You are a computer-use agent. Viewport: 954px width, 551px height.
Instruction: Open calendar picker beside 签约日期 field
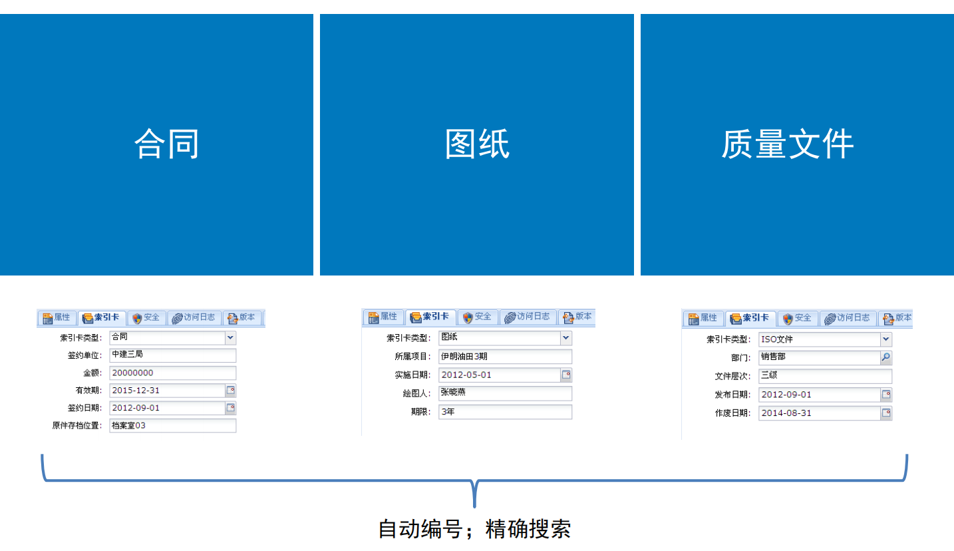click(230, 407)
